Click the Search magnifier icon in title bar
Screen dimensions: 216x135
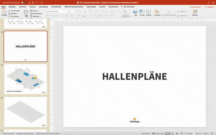coord(209,3)
